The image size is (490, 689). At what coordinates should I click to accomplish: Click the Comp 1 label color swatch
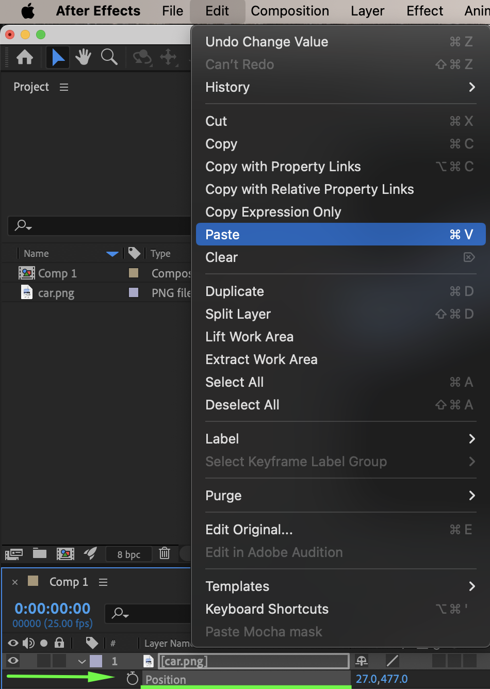click(134, 273)
